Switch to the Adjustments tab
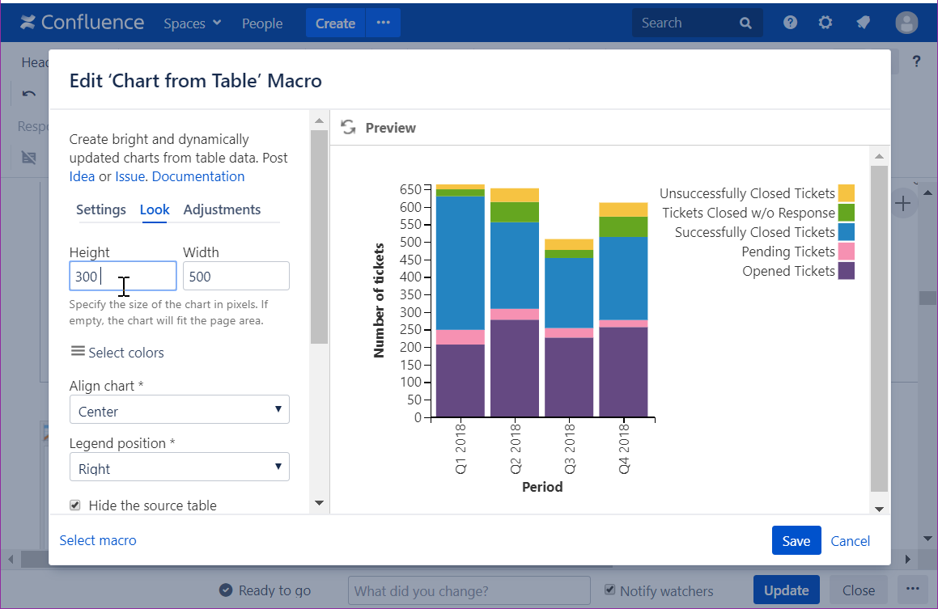Image resolution: width=938 pixels, height=609 pixels. [222, 209]
